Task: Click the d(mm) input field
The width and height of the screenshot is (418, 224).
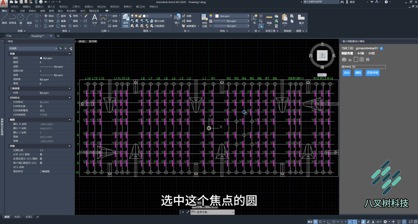Action: pos(369,67)
